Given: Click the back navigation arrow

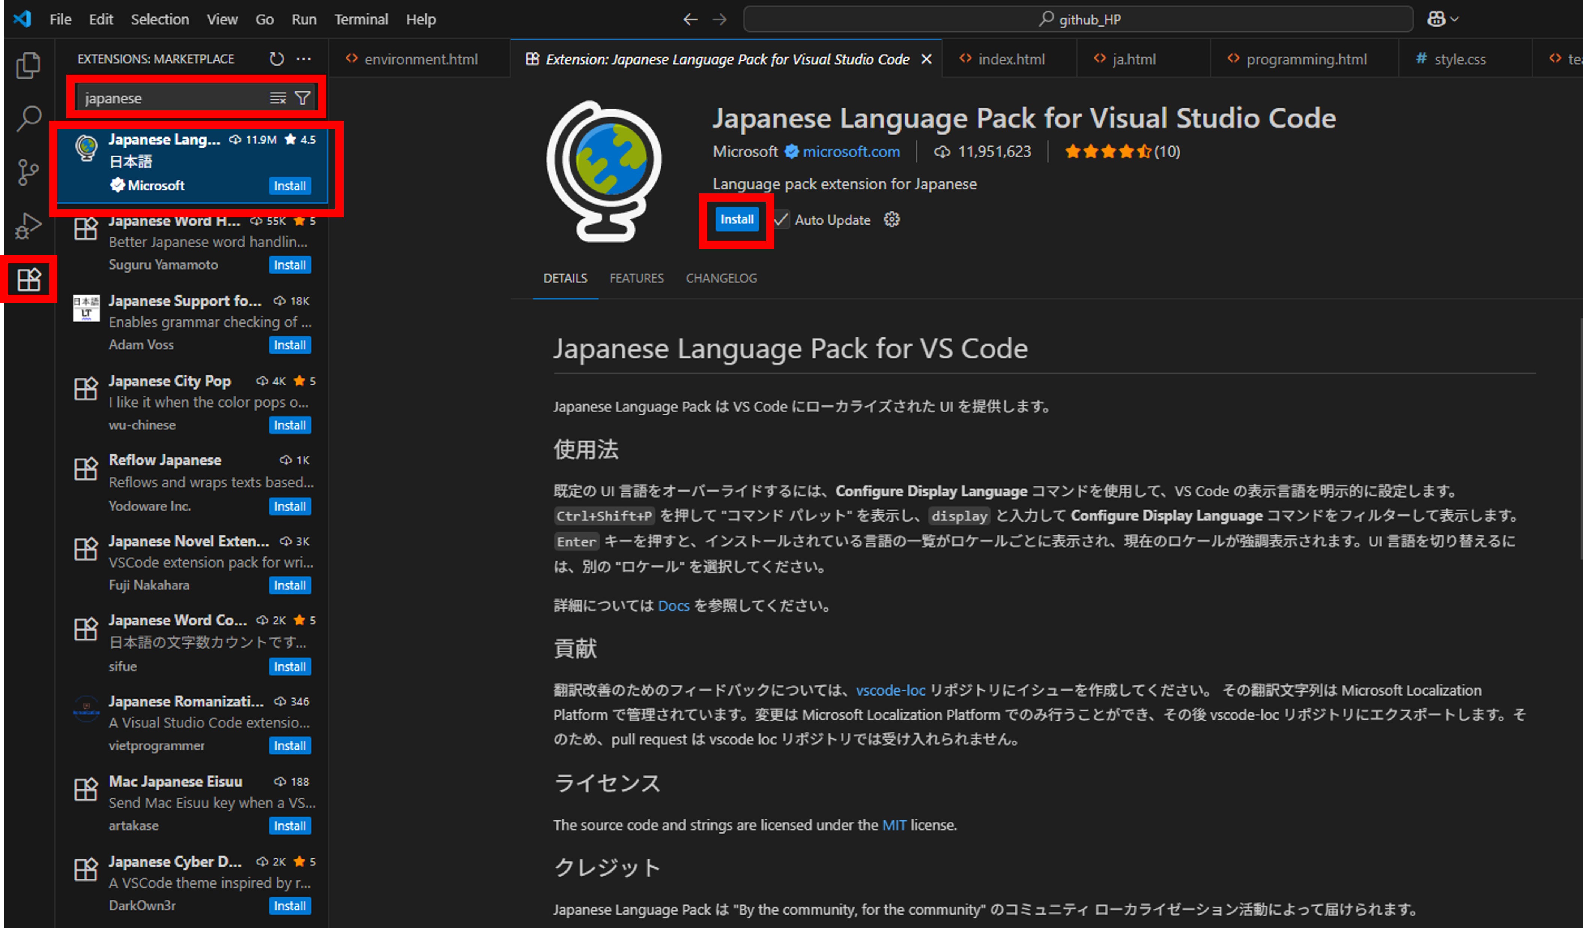Looking at the screenshot, I should click(690, 19).
